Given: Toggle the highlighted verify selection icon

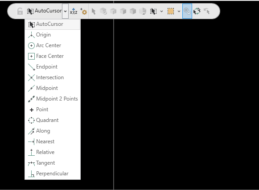Looking at the screenshot, I should [x=187, y=11].
